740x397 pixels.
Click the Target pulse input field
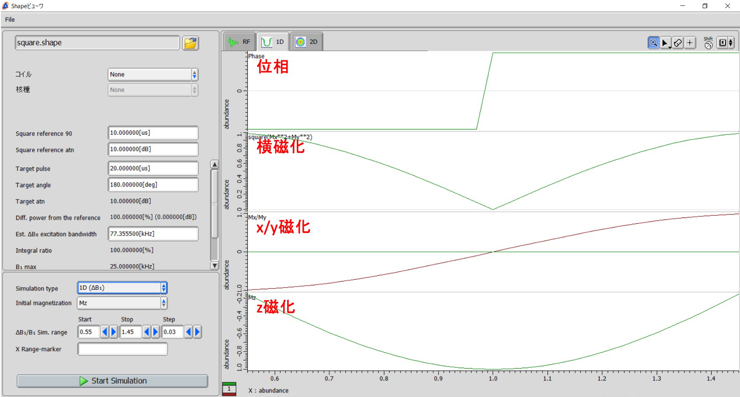153,169
